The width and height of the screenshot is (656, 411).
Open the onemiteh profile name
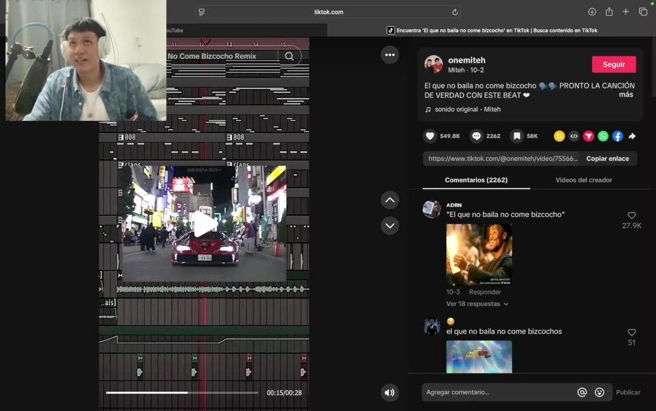466,60
